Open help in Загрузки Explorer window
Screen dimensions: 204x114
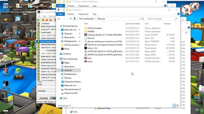178,14
